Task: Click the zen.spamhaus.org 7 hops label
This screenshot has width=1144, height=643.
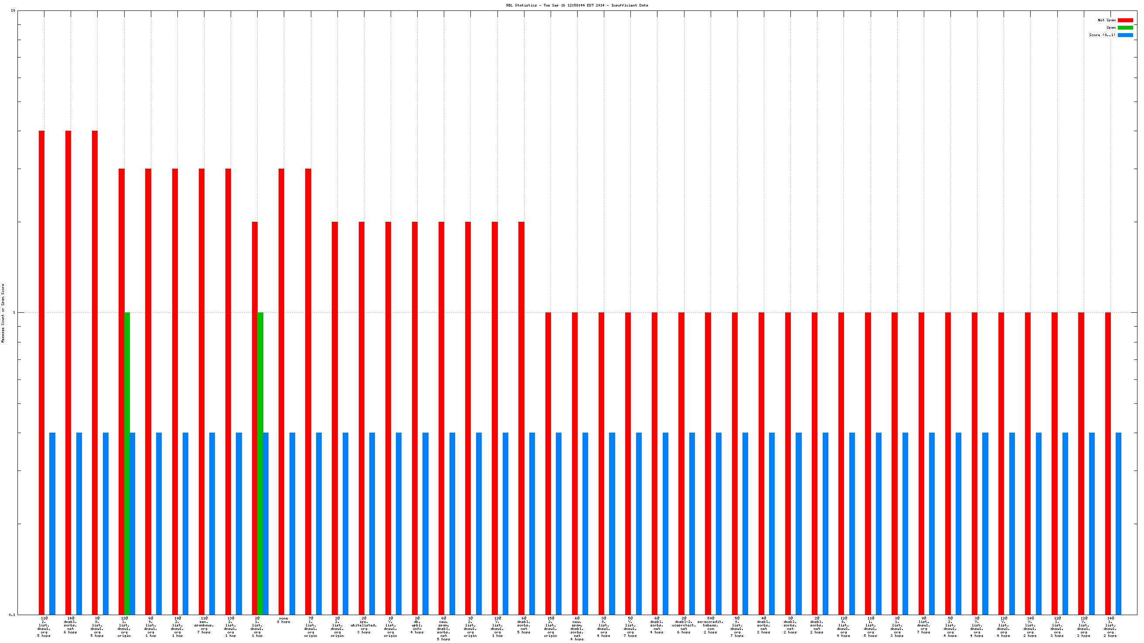Action: tap(204, 625)
